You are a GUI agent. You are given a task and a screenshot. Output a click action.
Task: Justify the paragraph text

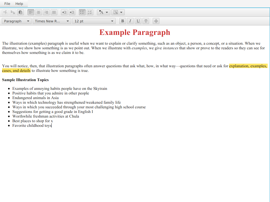coord(54,12)
